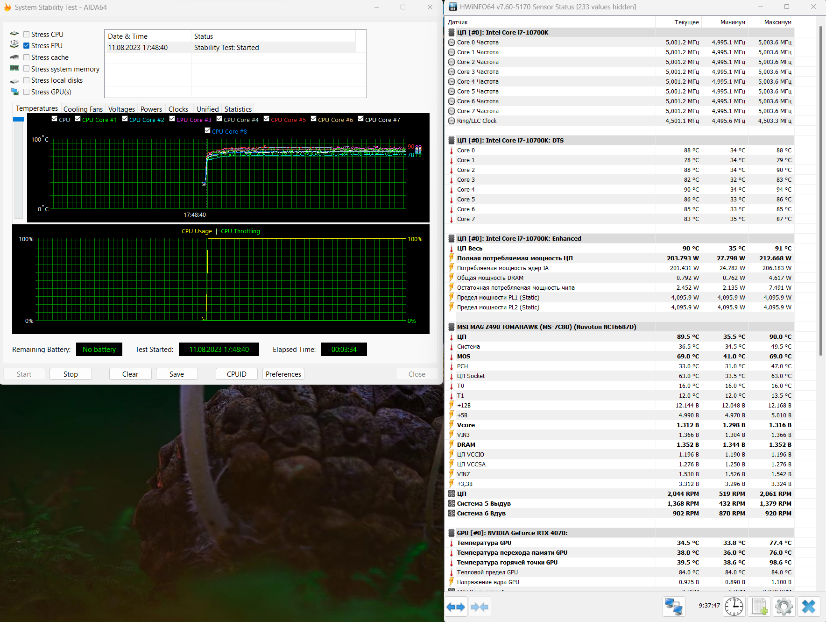Click the 123 icon beside Stress FPU
This screenshot has height=622, width=826.
pos(14,45)
